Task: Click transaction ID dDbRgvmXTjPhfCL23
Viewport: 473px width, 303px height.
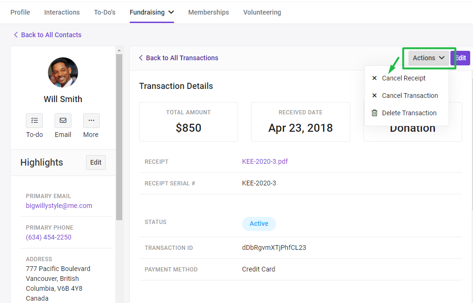Action: (274, 248)
